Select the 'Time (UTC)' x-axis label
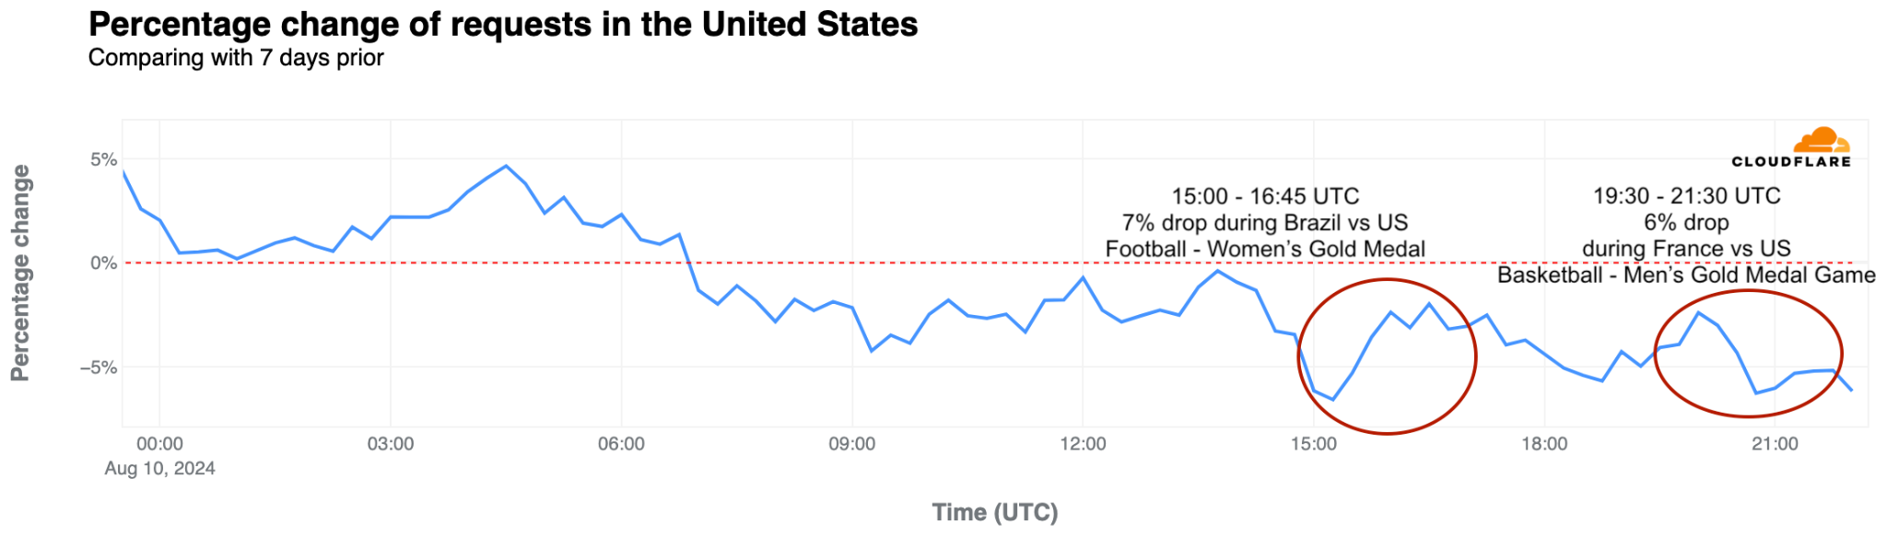 click(995, 512)
